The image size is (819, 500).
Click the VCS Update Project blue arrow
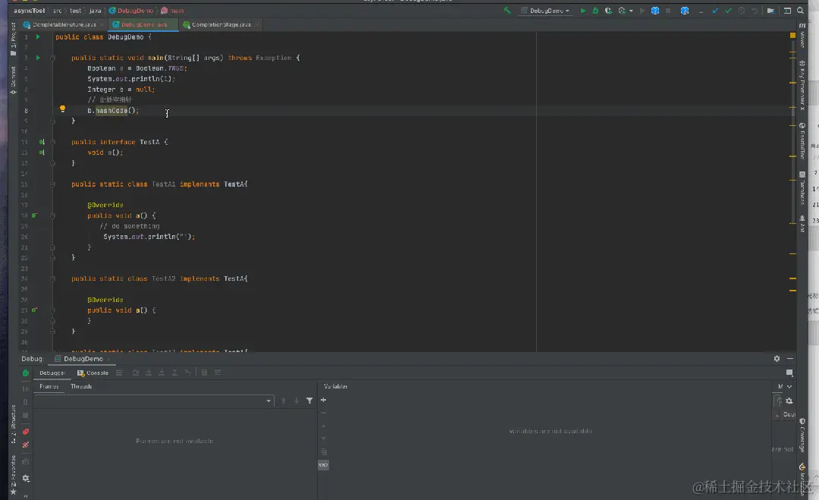click(715, 11)
